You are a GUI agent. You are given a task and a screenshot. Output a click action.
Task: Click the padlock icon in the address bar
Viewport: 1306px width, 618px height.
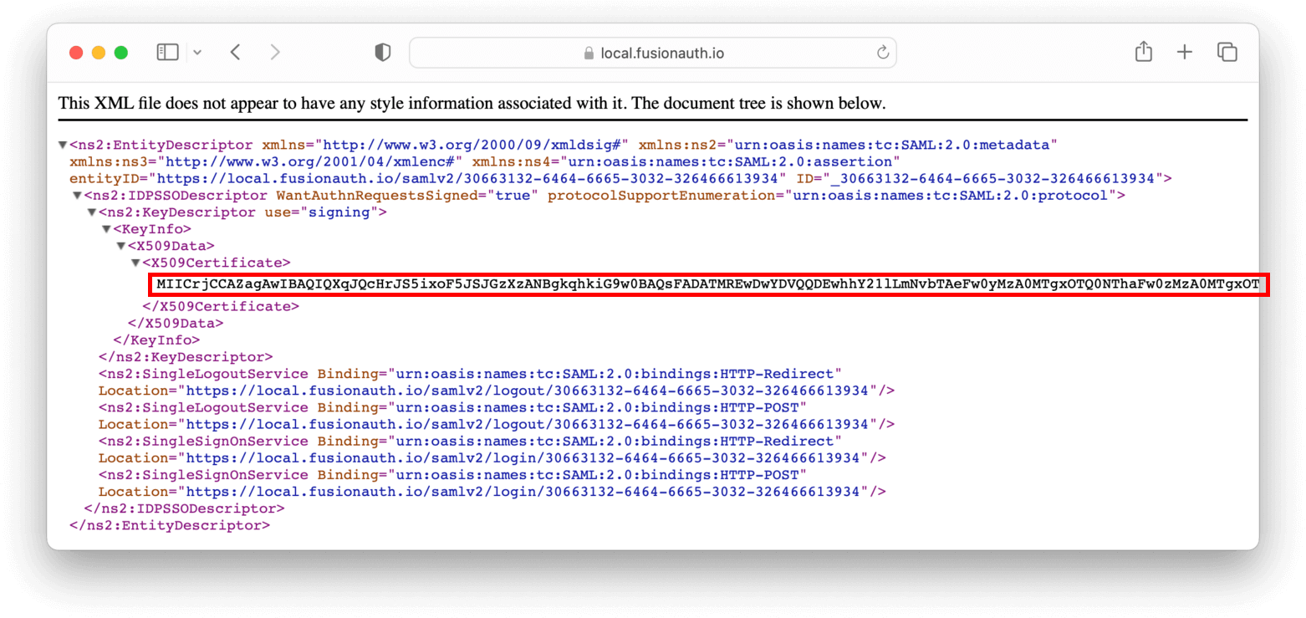589,53
